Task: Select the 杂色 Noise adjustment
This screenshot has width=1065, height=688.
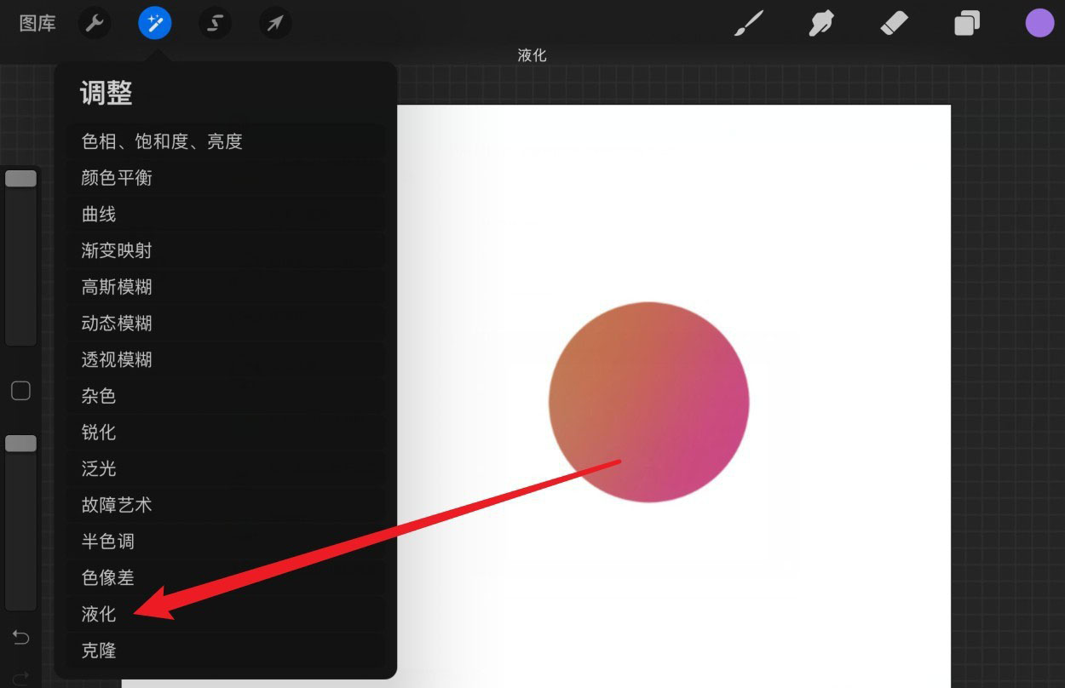Action: 98,396
